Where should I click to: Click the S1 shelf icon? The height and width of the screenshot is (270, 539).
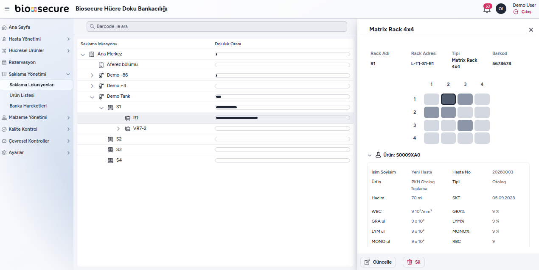110,107
